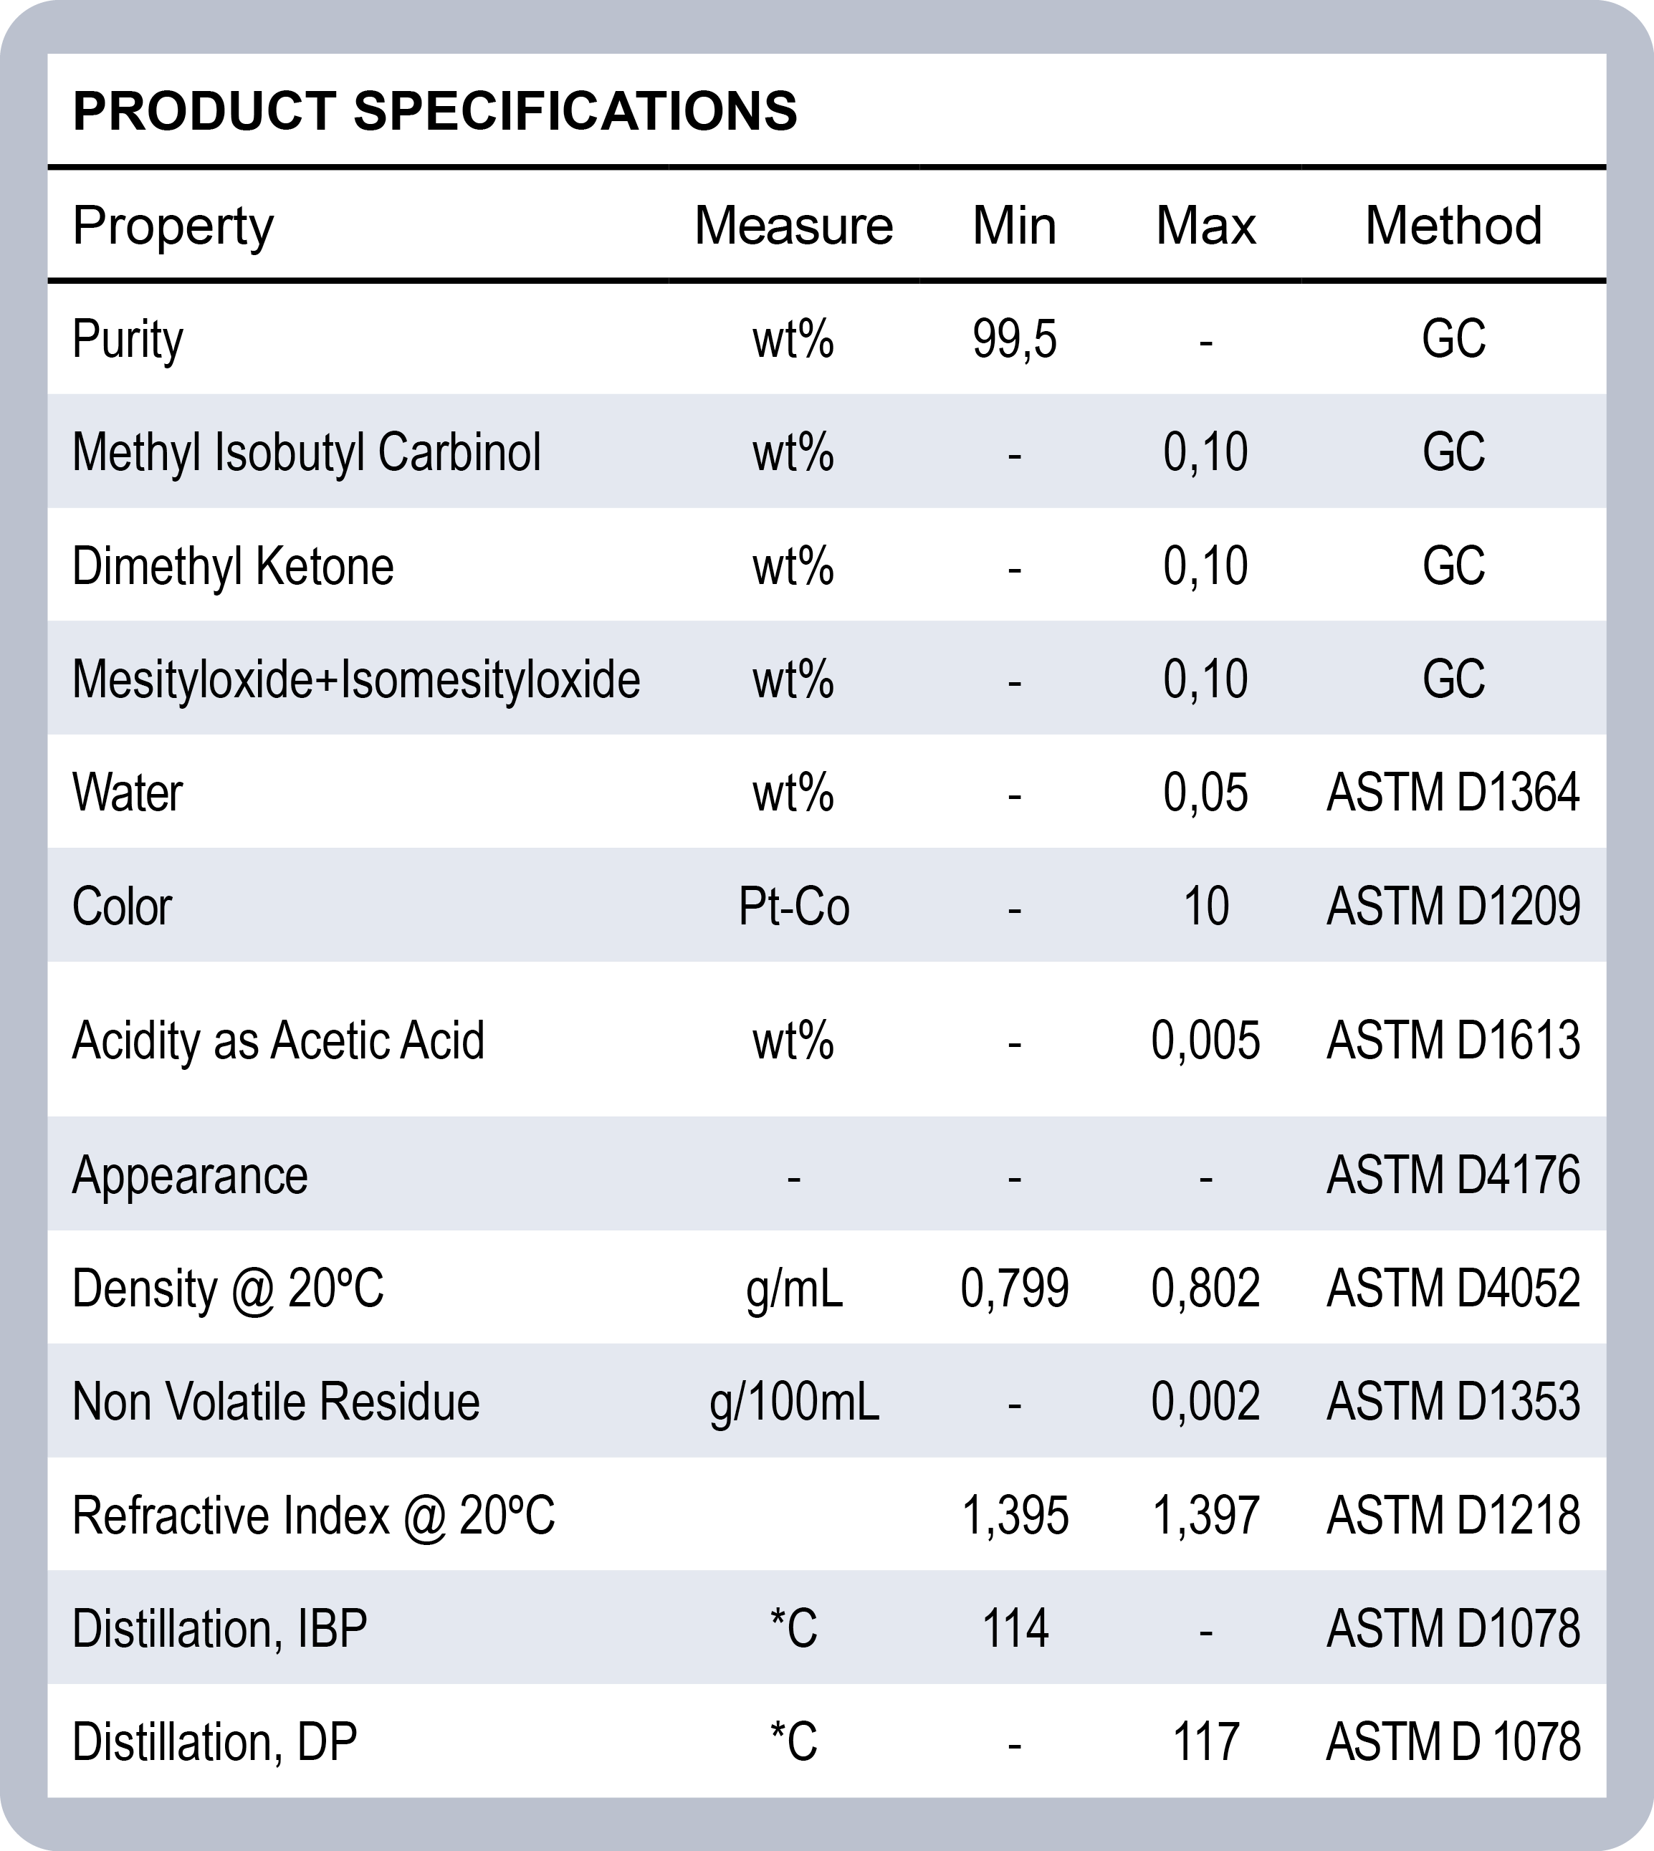Select the 99,5 minimum purity value
The height and width of the screenshot is (1851, 1654).
pos(1014,340)
